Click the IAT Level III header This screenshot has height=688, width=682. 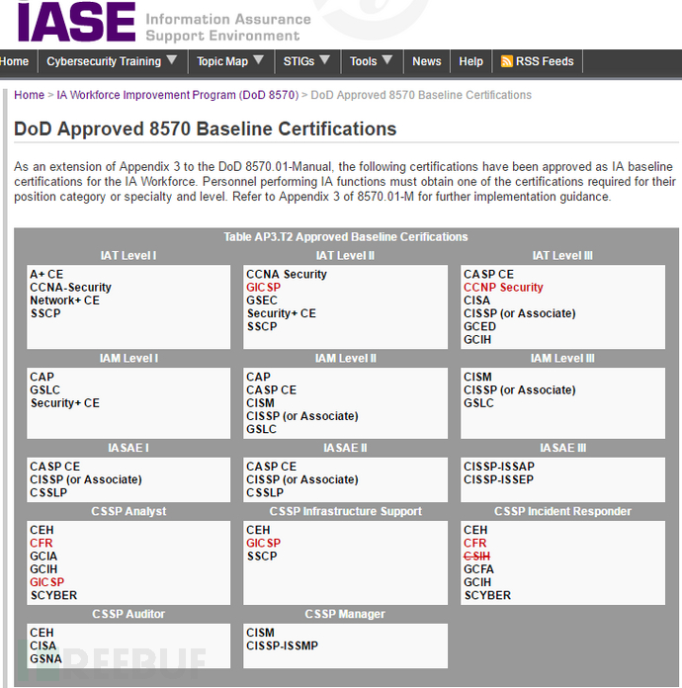point(562,255)
